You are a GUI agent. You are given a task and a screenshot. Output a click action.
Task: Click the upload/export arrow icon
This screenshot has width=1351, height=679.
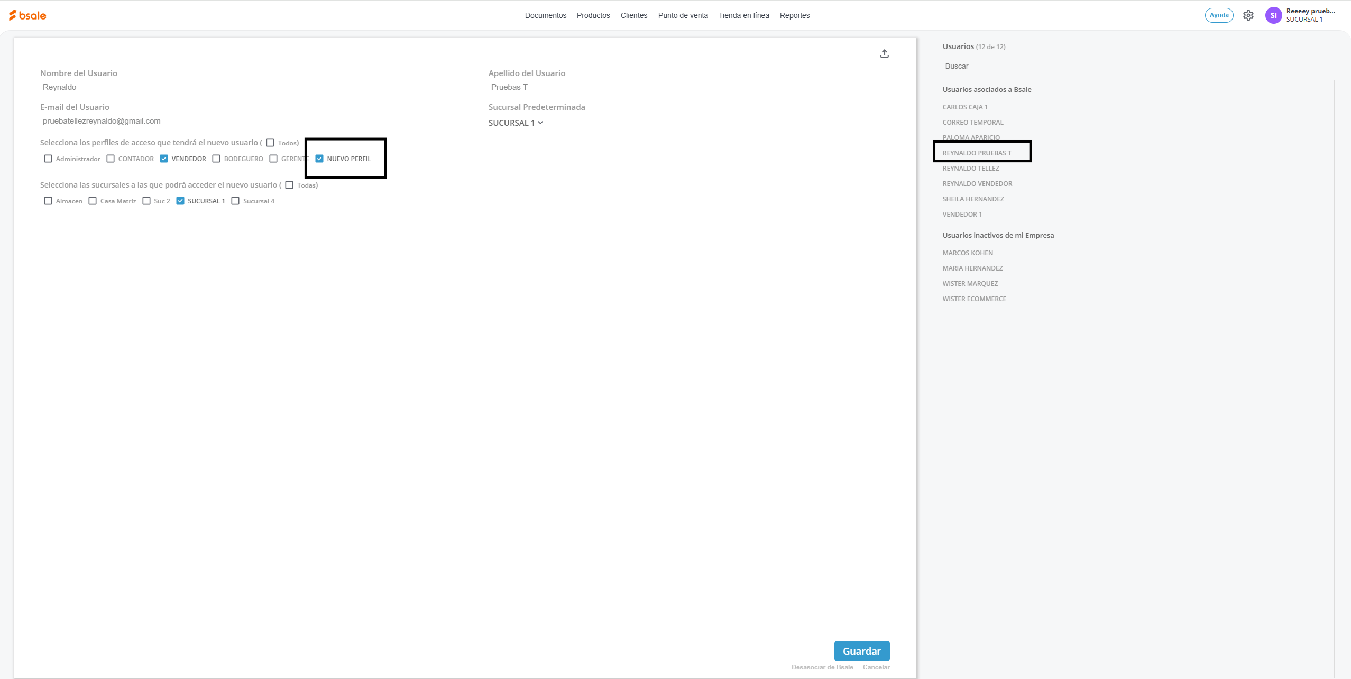click(x=884, y=53)
